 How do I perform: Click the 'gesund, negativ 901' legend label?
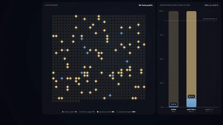127,112
